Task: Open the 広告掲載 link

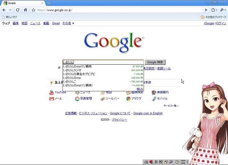Action: pos(71,113)
